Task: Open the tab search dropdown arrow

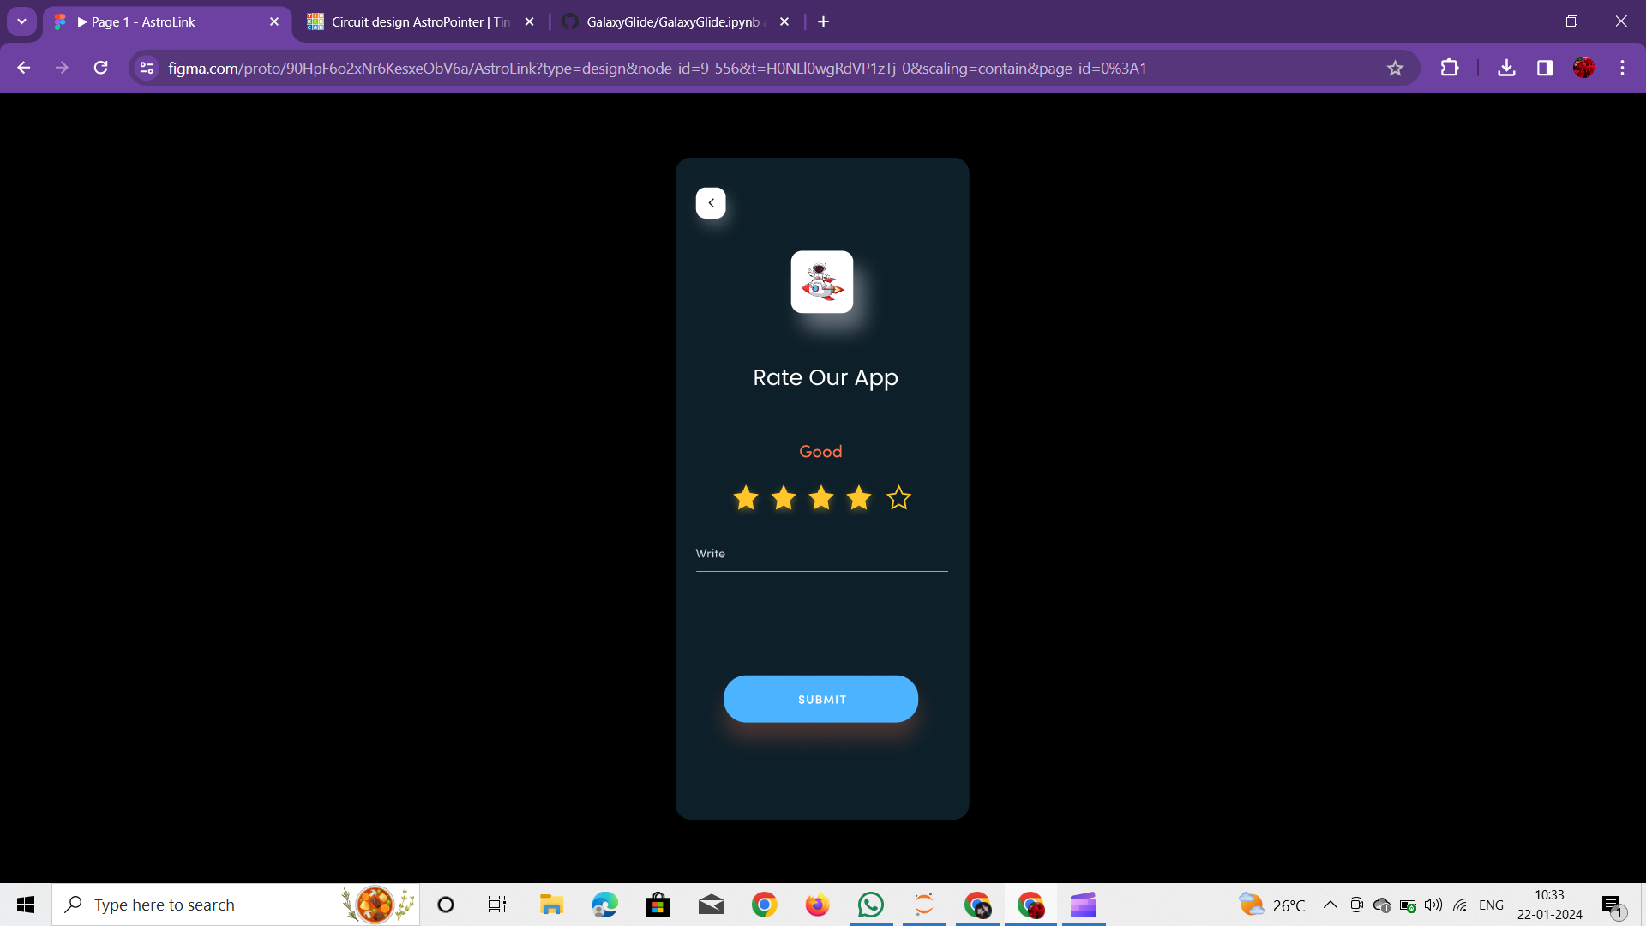Action: pos(21,21)
